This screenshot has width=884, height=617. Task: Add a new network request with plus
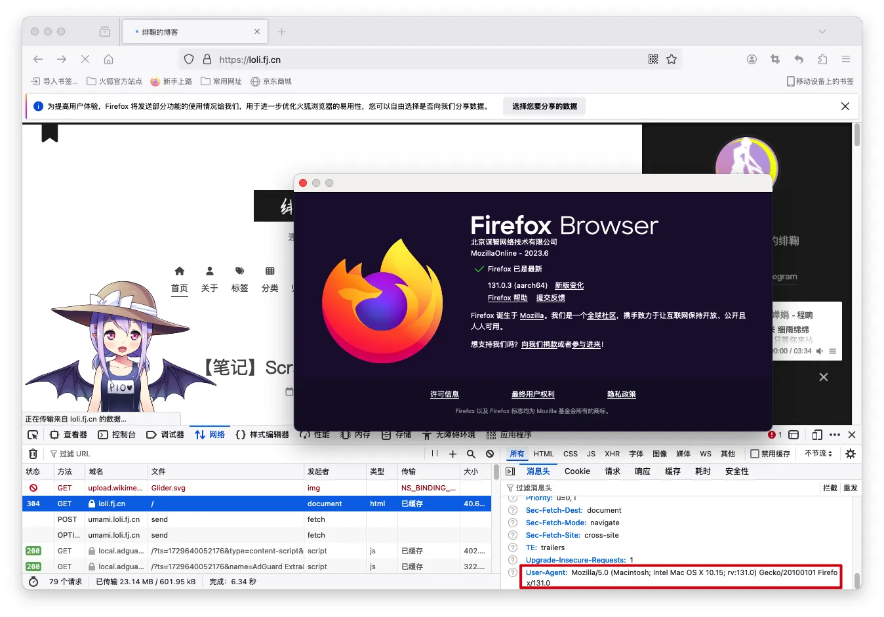452,454
